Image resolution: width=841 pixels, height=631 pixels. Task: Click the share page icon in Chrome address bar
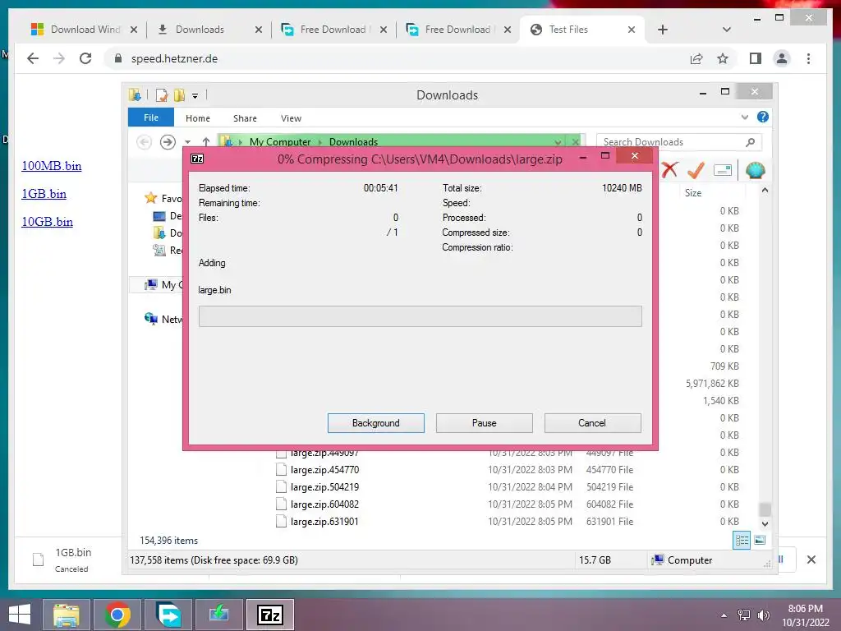pyautogui.click(x=696, y=58)
